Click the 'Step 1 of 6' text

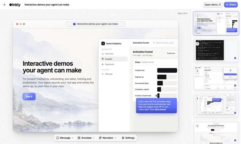182,13
